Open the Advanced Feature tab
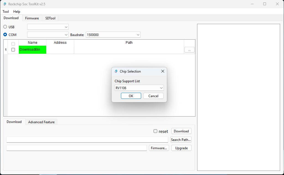Image resolution: width=284 pixels, height=175 pixels. [x=41, y=122]
